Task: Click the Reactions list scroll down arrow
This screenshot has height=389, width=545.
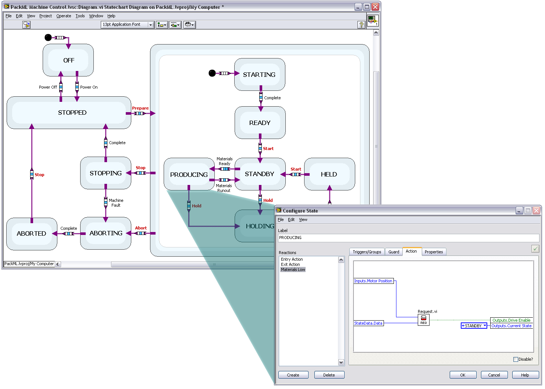Action: pos(341,363)
